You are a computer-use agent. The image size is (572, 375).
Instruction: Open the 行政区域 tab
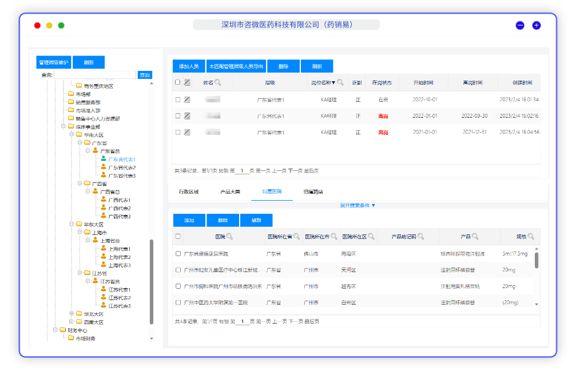click(189, 192)
